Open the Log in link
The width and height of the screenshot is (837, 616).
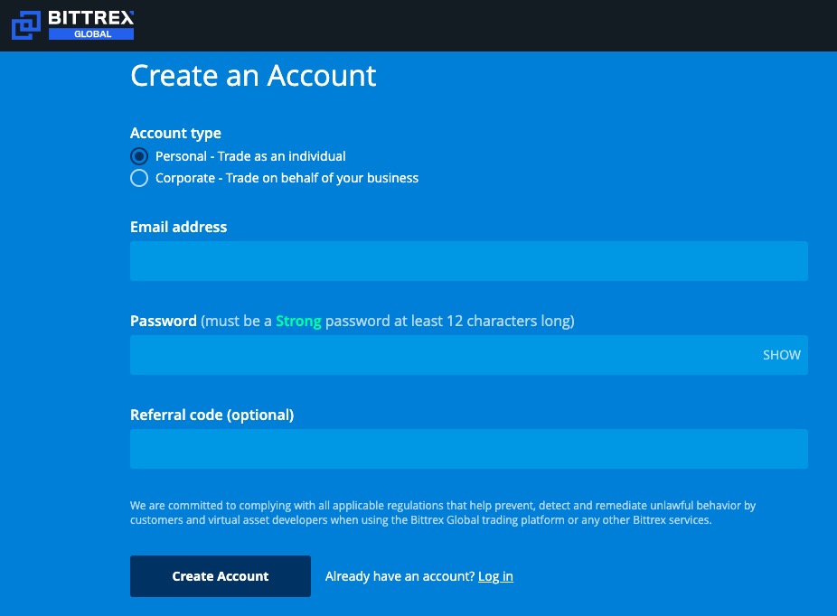click(495, 576)
